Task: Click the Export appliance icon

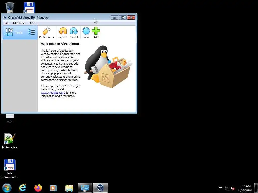Action: tap(74, 33)
